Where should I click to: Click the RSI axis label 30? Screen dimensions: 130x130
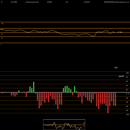coord(2,38)
